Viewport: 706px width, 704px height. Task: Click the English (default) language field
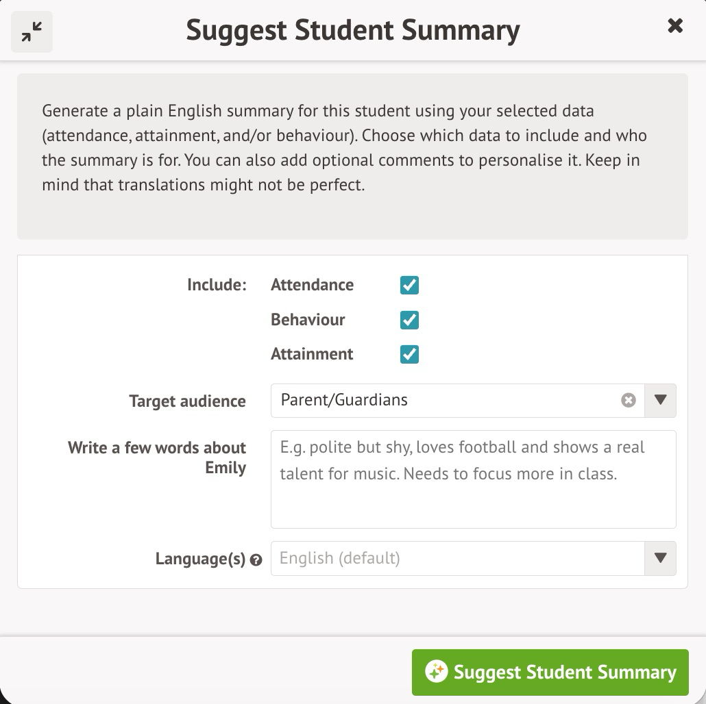coord(446,558)
